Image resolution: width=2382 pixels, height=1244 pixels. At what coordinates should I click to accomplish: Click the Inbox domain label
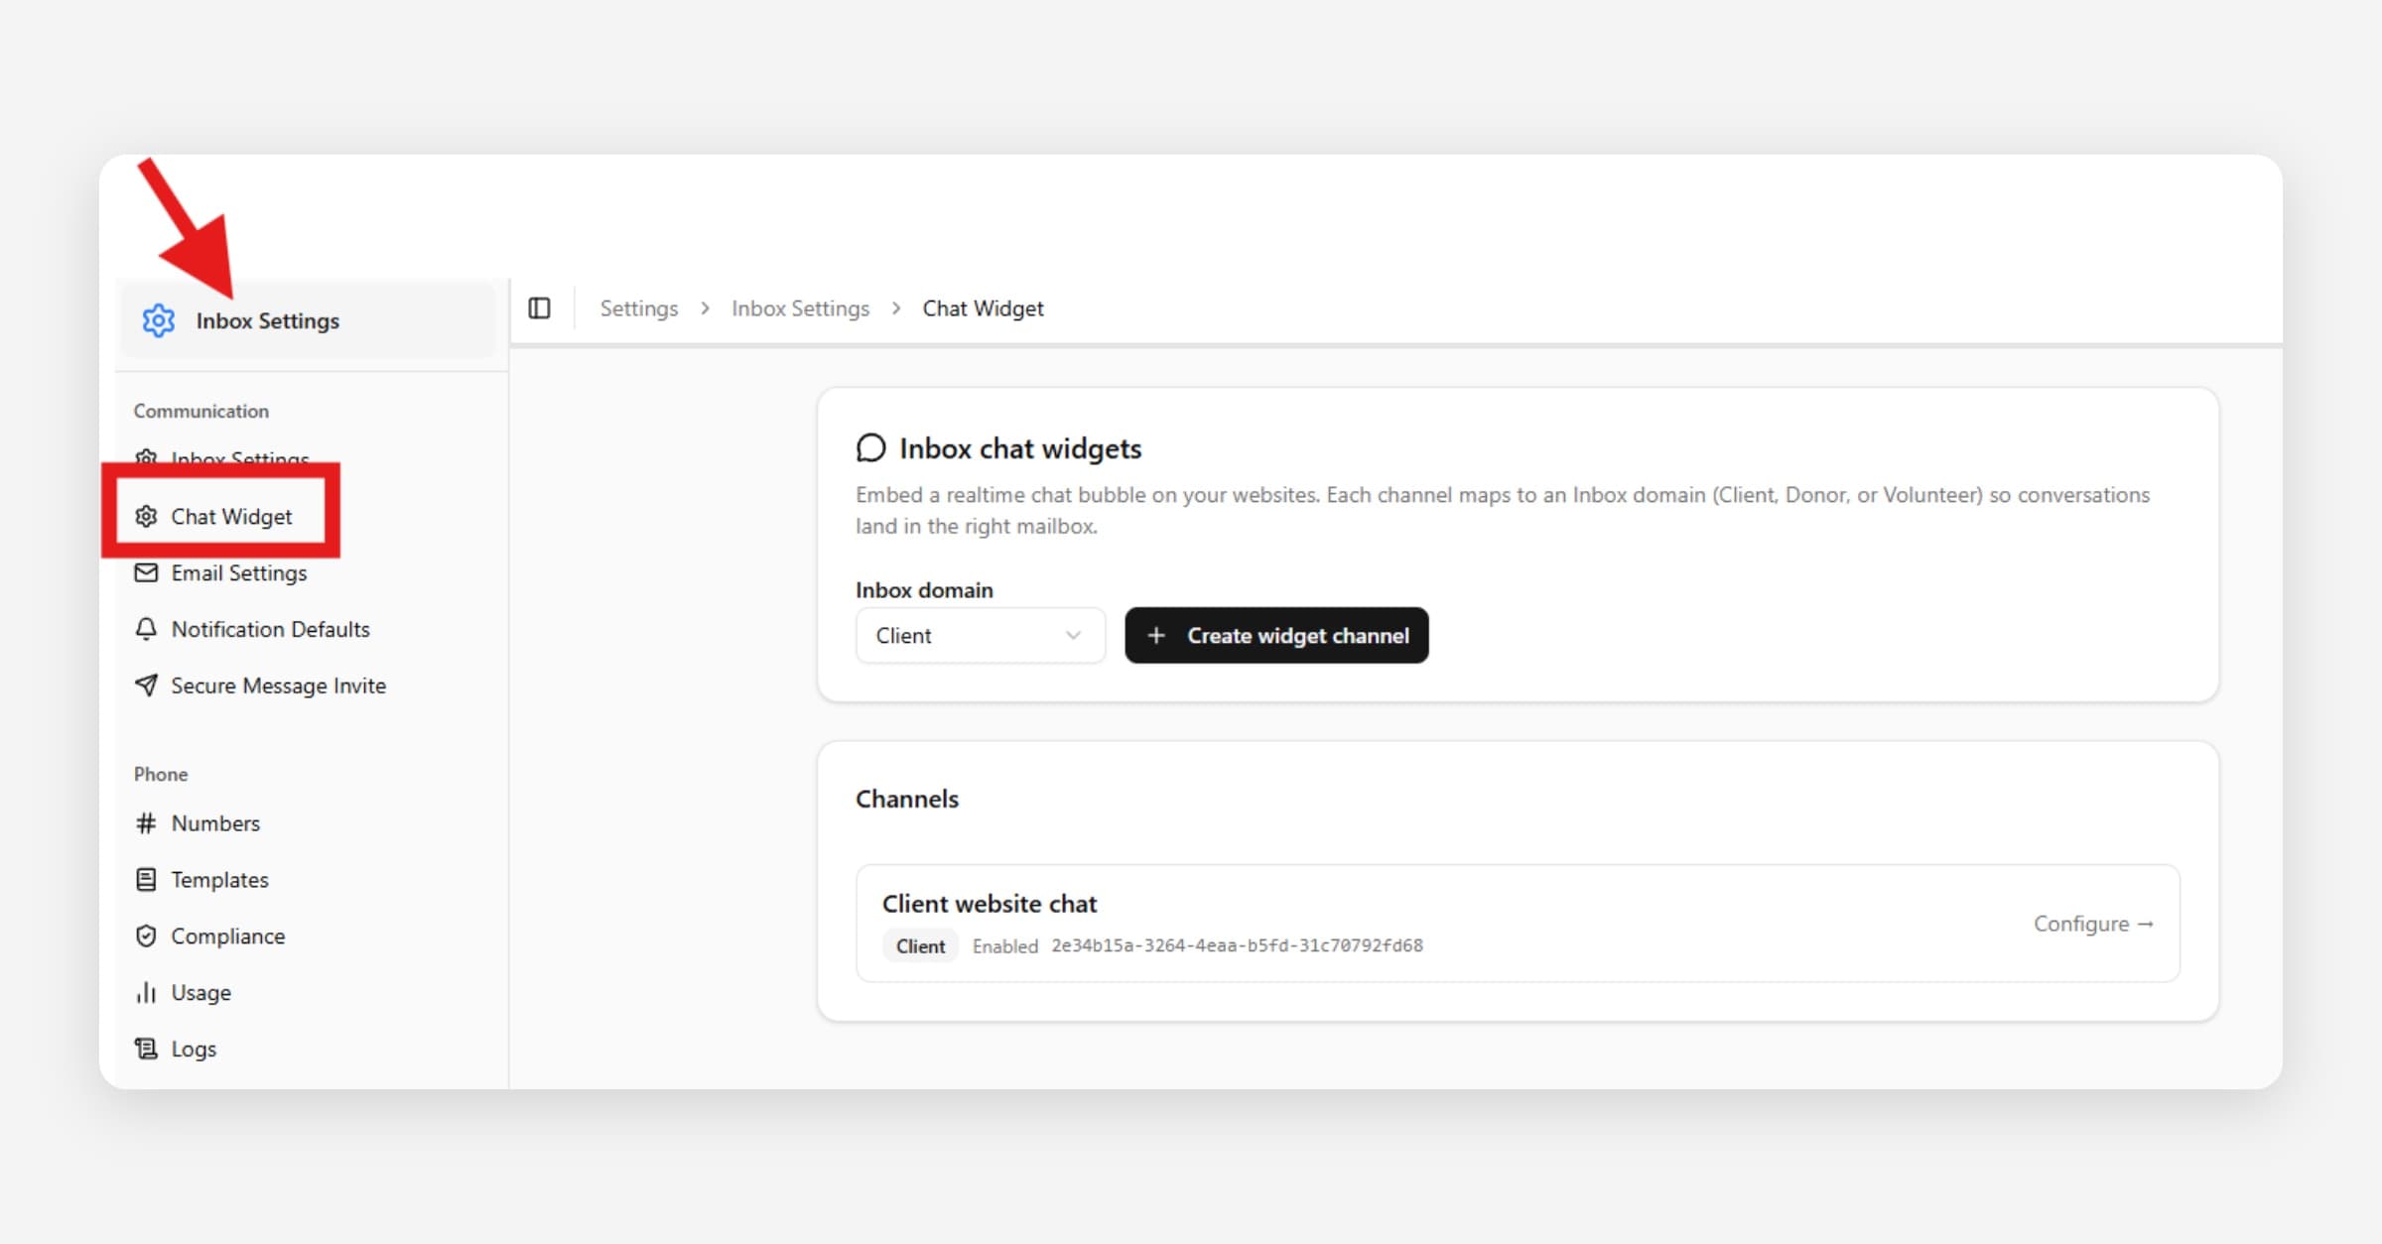[924, 590]
